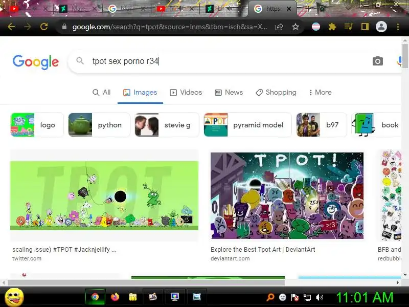Go back to the previous page
409x307 pixels.
tap(11, 27)
